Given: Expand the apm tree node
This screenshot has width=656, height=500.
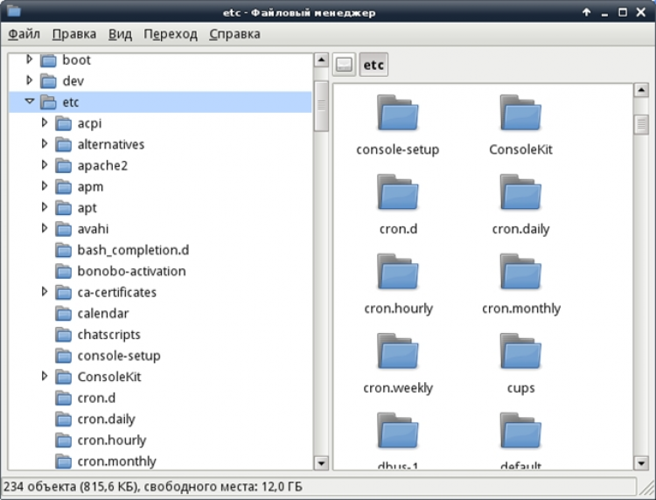Looking at the screenshot, I should 45,186.
